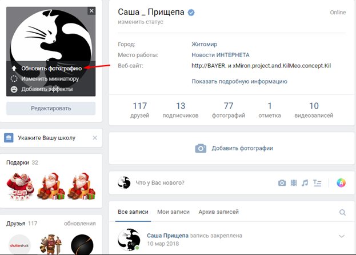Expand pinned post options chevron
The width and height of the screenshot is (356, 255).
(x=342, y=236)
